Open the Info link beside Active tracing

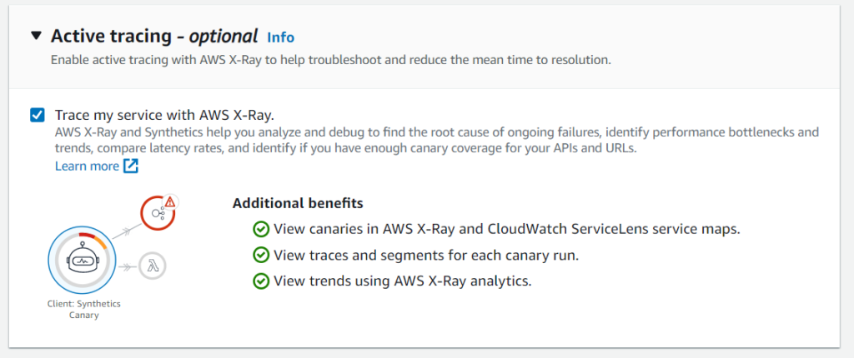click(x=280, y=37)
